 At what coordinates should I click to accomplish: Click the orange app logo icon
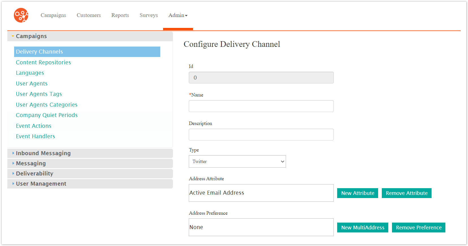tap(21, 15)
